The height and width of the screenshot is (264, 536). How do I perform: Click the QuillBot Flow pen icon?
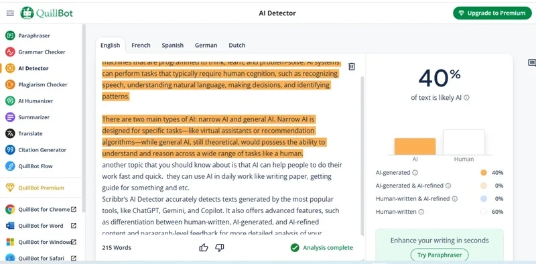pos(10,166)
